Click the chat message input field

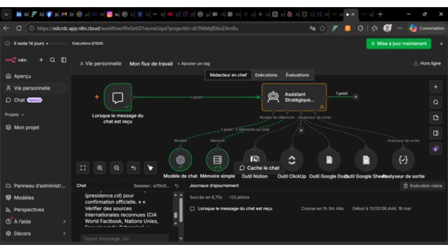[124, 238]
